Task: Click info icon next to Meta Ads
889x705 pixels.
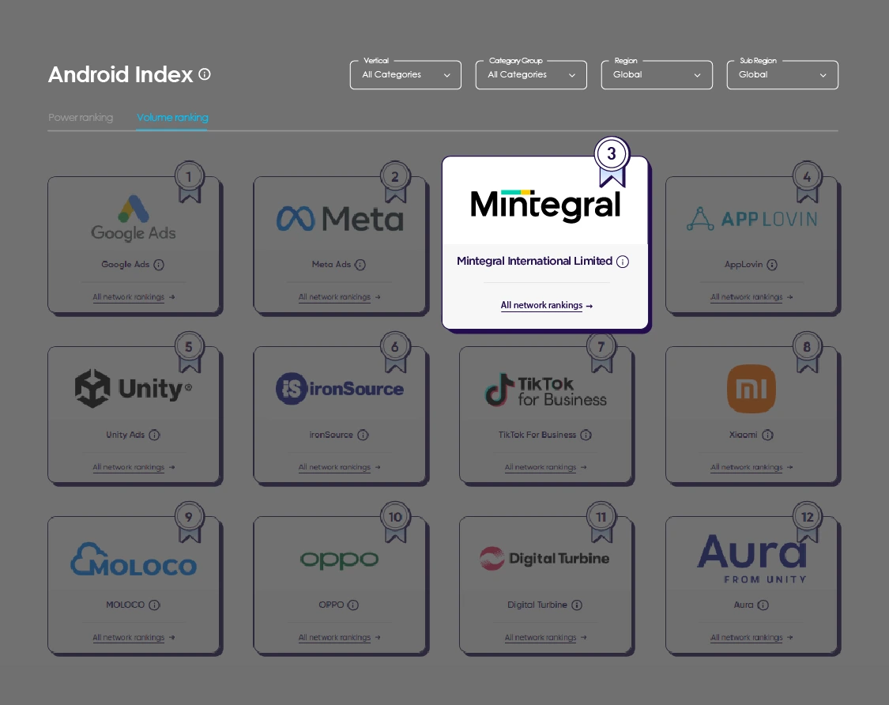Action: (360, 265)
